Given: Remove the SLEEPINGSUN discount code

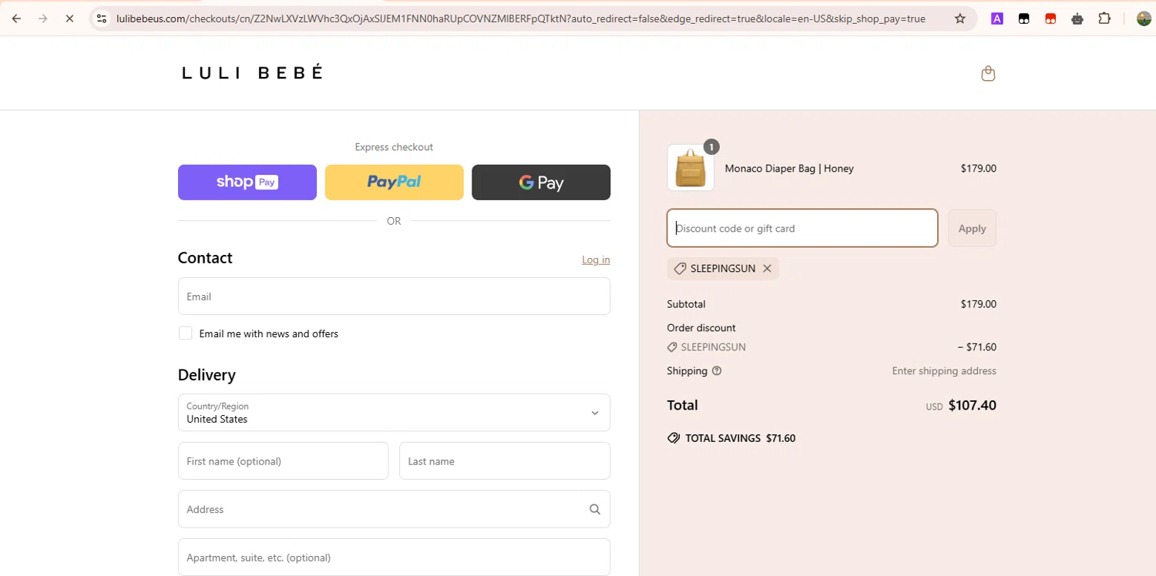Looking at the screenshot, I should tap(767, 269).
